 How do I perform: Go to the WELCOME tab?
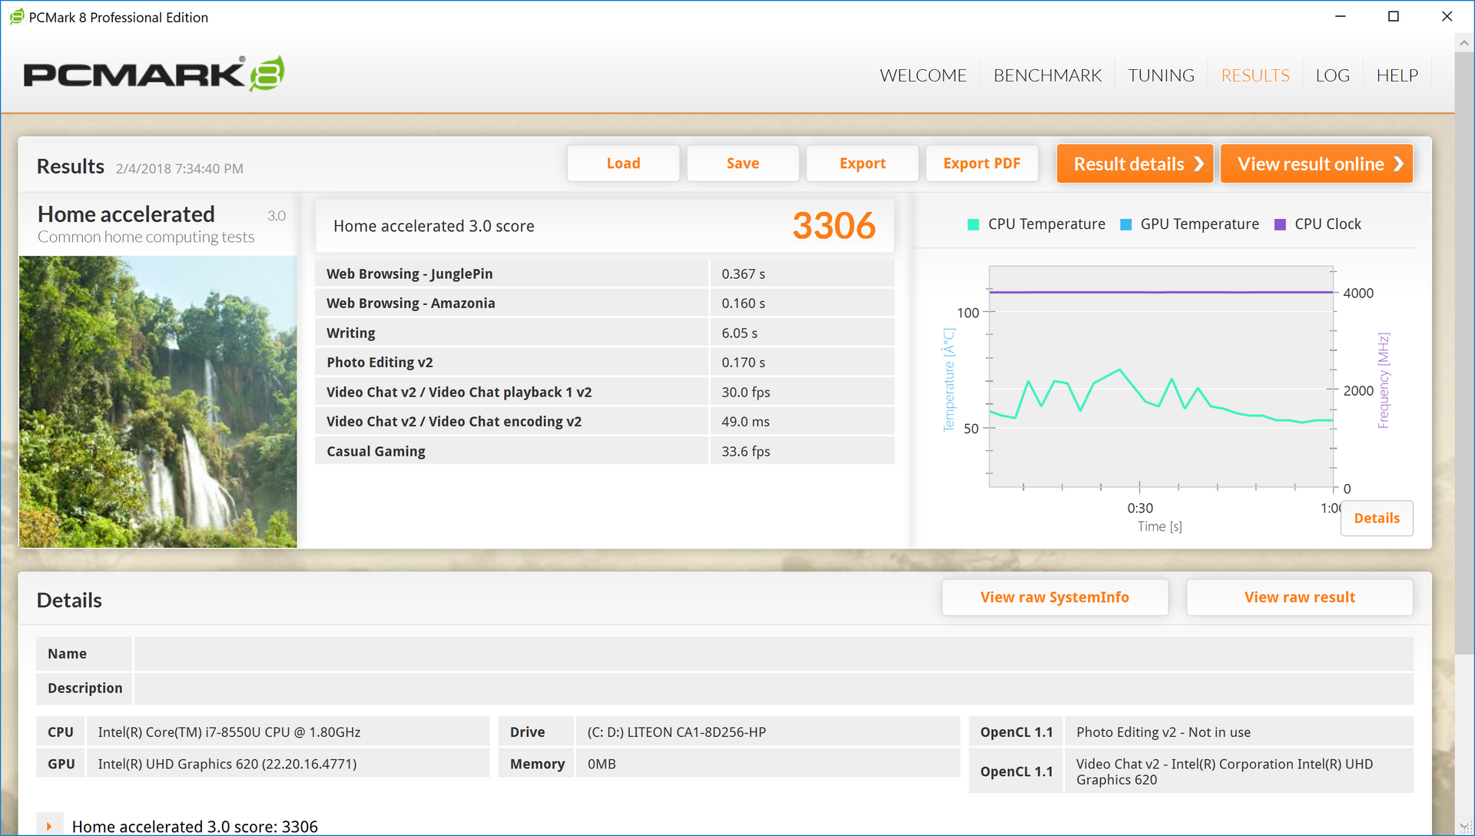click(923, 75)
